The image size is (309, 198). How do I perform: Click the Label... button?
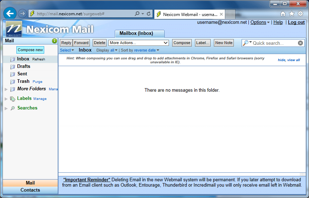point(202,43)
